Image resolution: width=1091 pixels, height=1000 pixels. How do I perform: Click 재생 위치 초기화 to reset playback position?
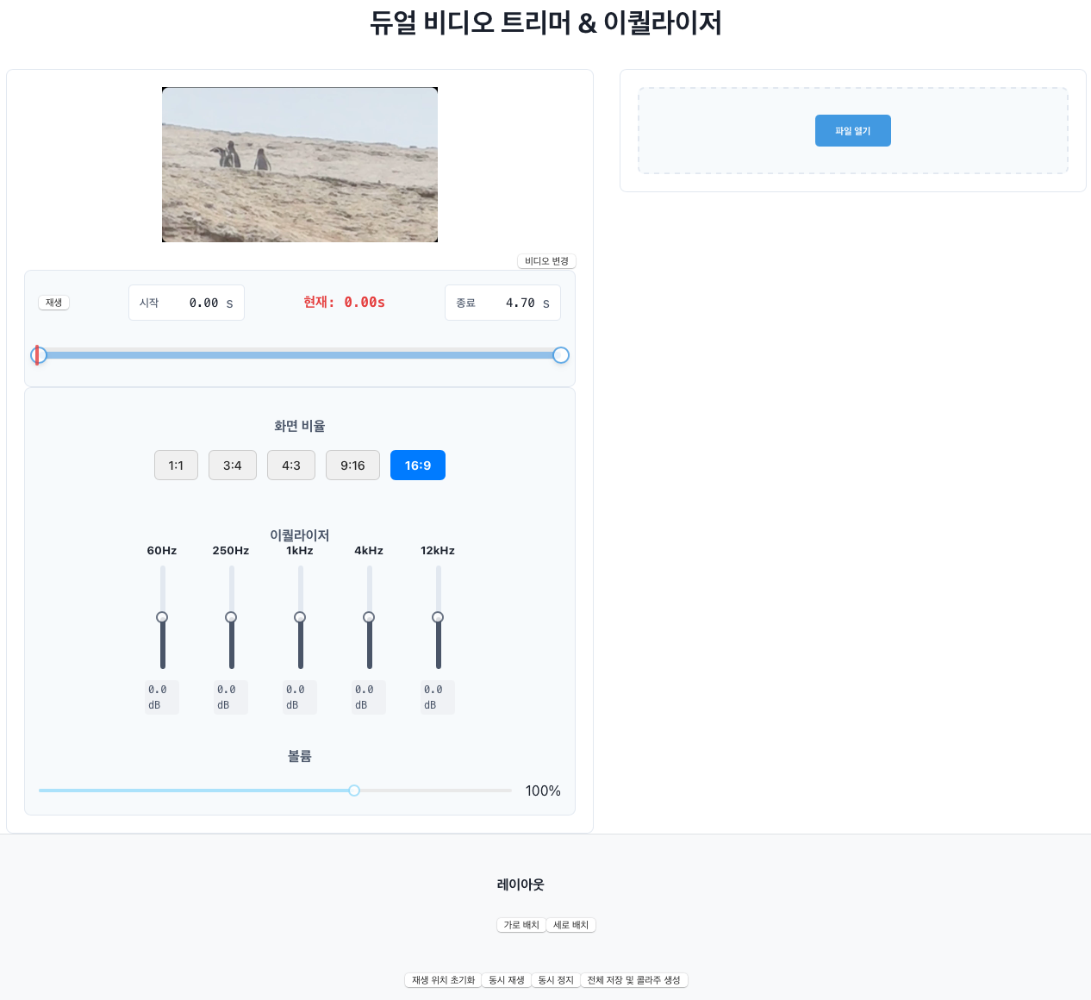[x=442, y=979]
